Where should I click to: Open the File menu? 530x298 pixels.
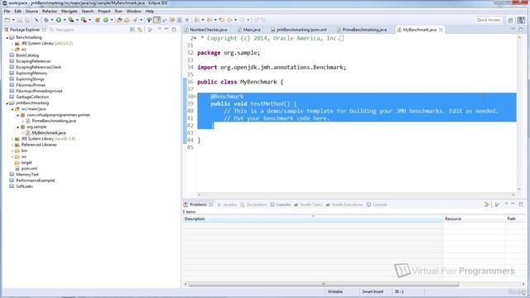tap(7, 11)
